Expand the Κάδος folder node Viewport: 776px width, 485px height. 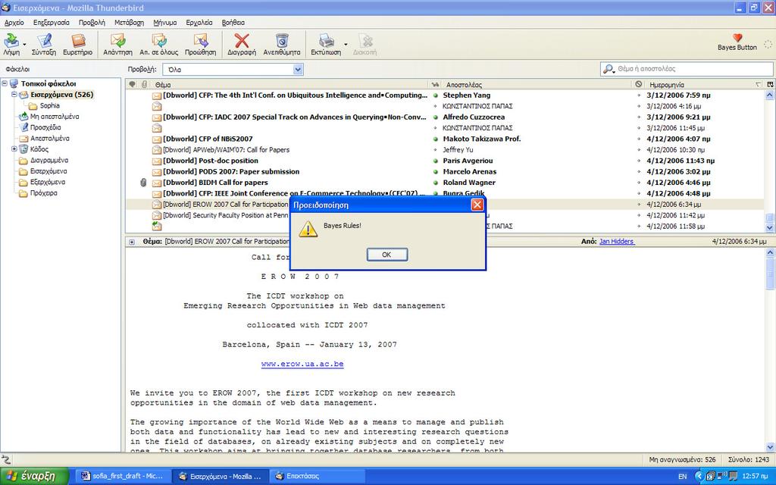[14, 149]
